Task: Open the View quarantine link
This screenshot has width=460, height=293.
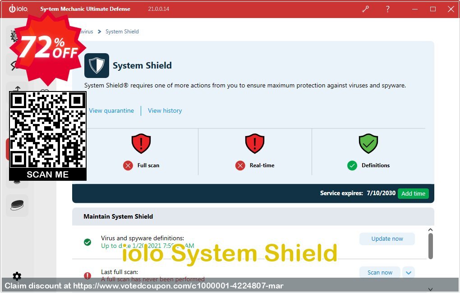Action: pyautogui.click(x=111, y=110)
